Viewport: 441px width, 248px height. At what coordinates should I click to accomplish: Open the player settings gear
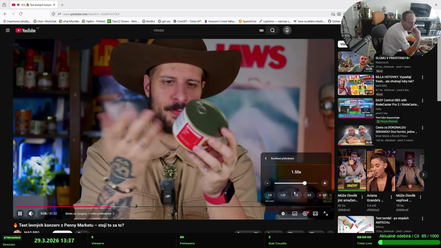305,214
